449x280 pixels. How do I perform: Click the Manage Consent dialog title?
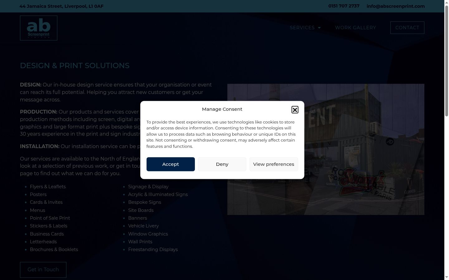click(x=222, y=109)
